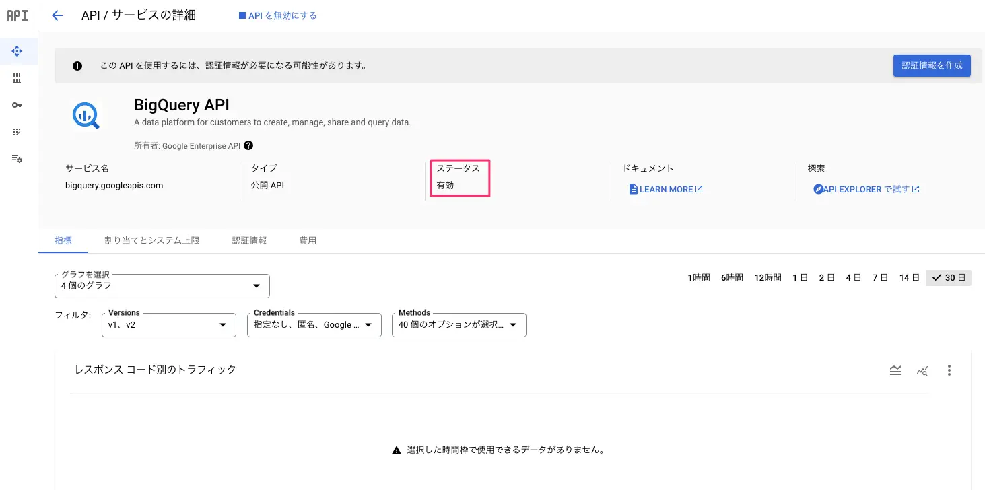
Task: Switch to the 費用 tab
Action: [308, 240]
